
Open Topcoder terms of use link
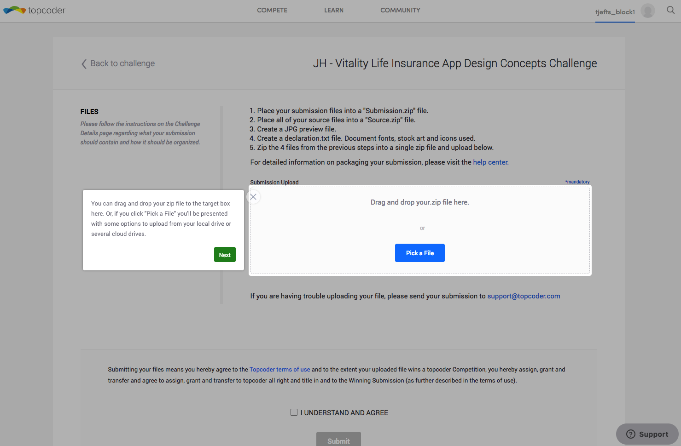tap(280, 369)
